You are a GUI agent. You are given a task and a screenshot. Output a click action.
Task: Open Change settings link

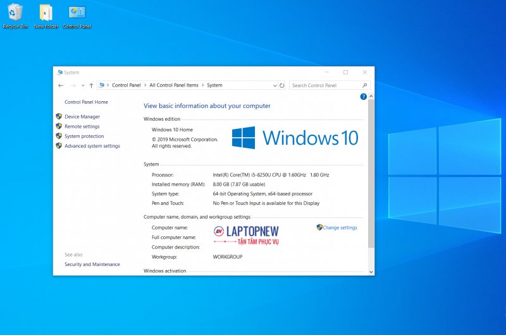pos(340,228)
